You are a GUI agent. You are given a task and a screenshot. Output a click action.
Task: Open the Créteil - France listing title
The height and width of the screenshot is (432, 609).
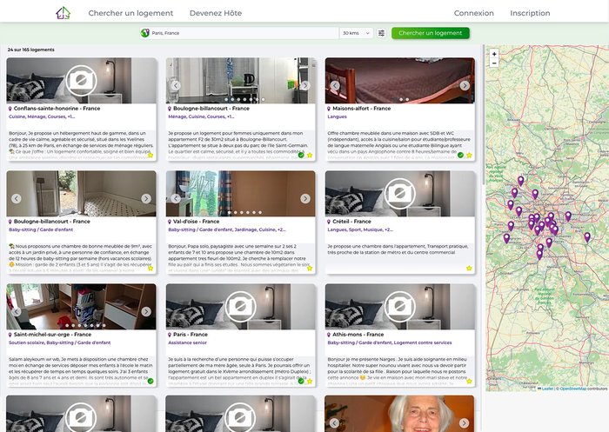click(x=351, y=222)
